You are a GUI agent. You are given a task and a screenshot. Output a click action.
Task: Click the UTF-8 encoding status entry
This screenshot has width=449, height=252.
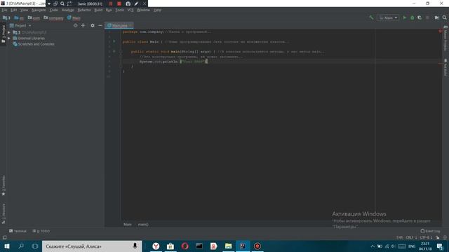tap(426, 237)
